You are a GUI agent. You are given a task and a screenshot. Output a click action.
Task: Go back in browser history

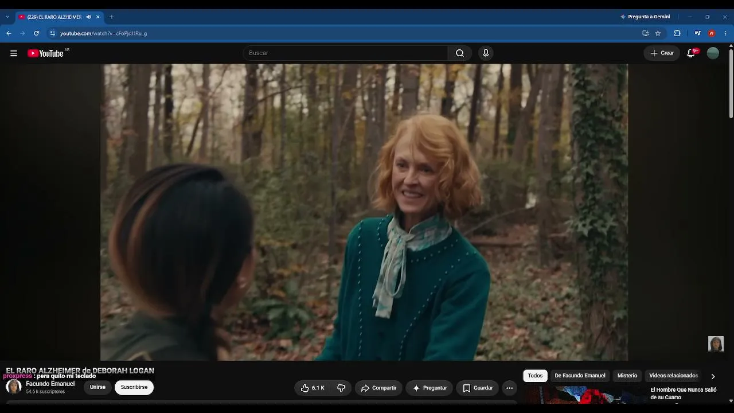click(9, 33)
